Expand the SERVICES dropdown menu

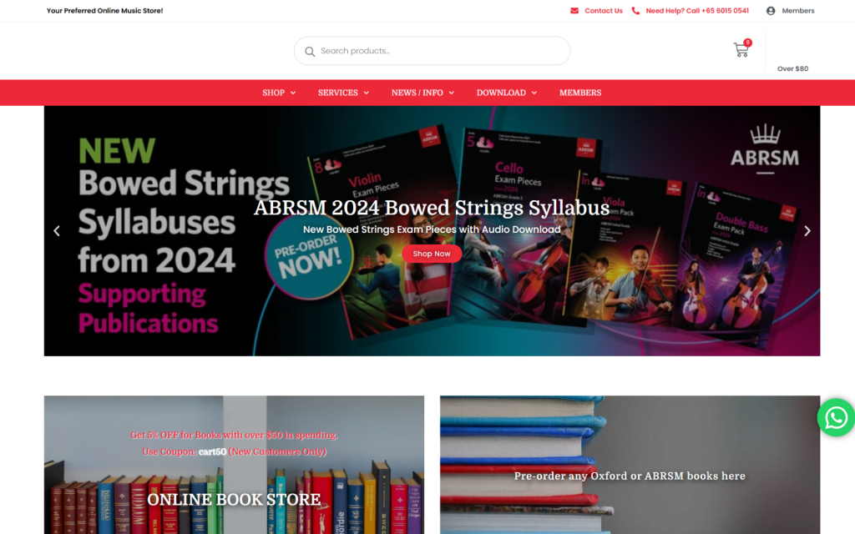coord(343,93)
